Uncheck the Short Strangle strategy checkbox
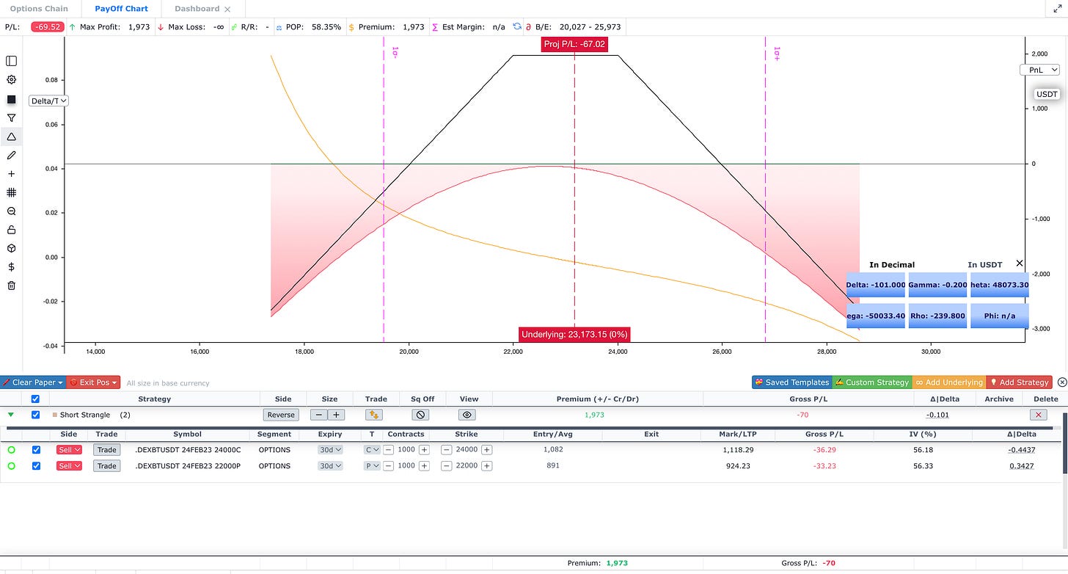 [36, 415]
